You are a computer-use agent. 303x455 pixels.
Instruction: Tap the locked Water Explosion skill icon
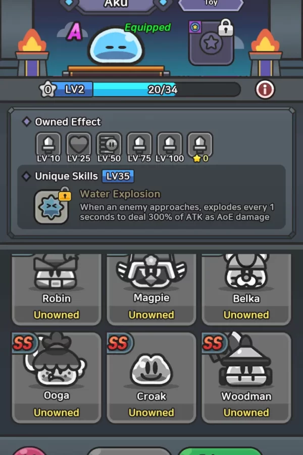point(52,207)
